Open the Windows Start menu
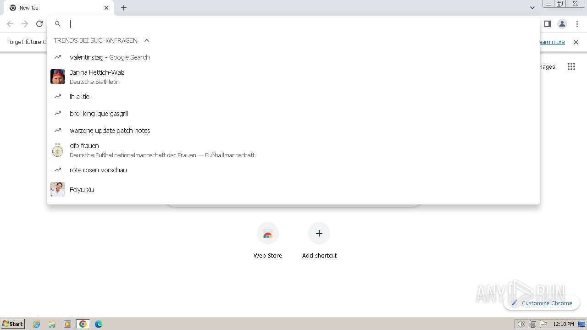587x330 pixels. click(x=13, y=324)
